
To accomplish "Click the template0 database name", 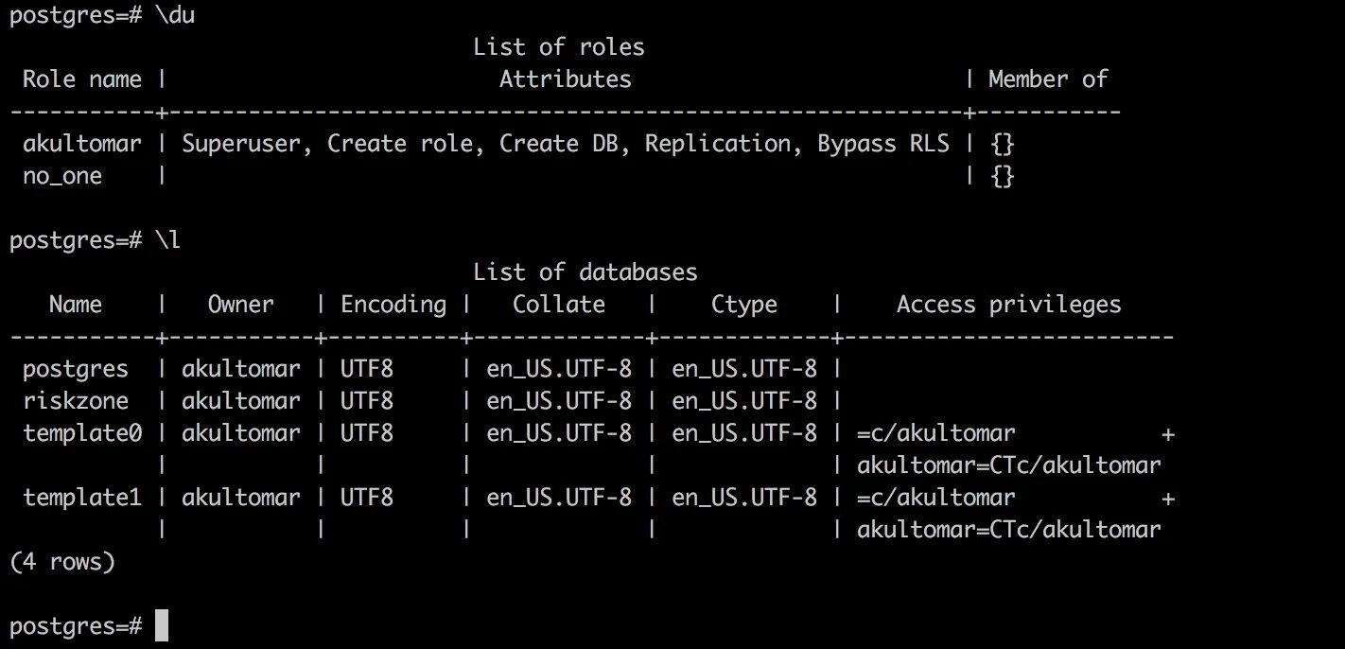I will (x=81, y=433).
